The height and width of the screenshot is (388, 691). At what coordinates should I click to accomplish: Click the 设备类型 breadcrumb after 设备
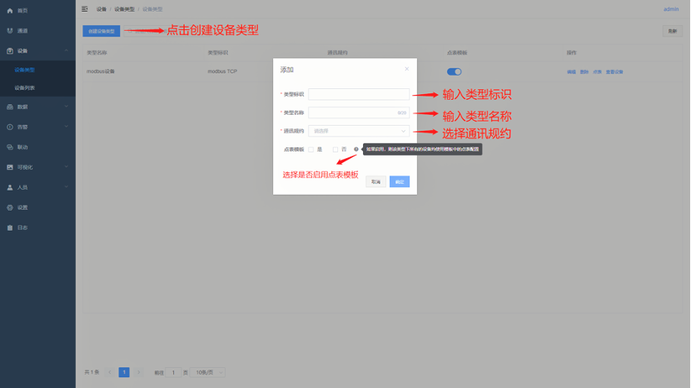[124, 9]
